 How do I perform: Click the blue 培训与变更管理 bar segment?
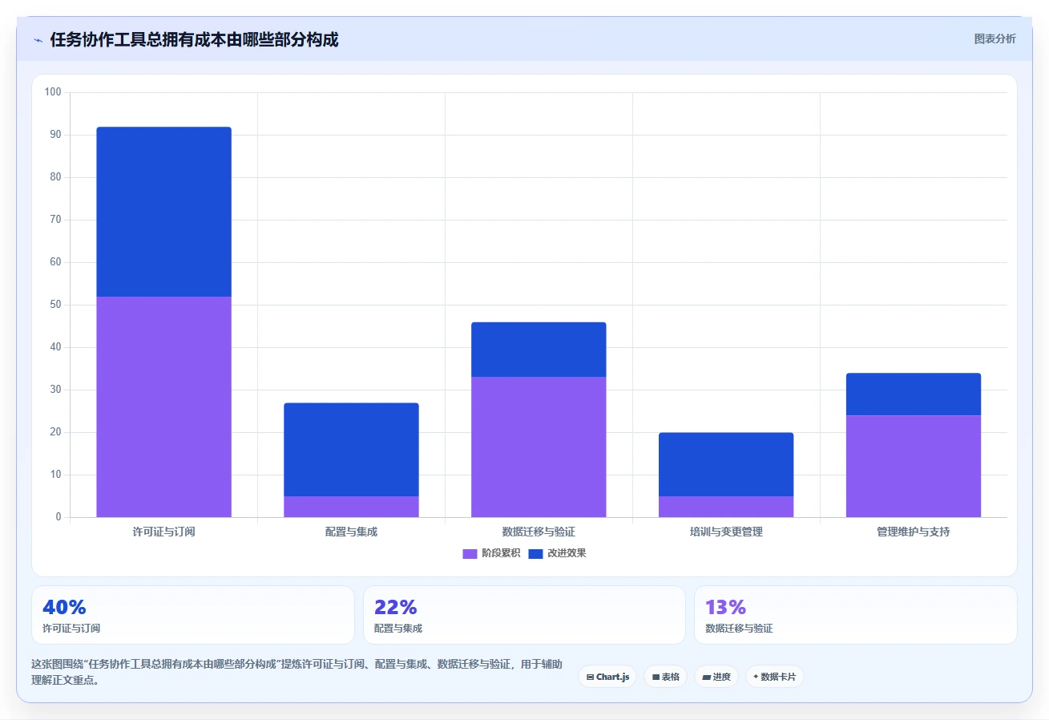[726, 465]
